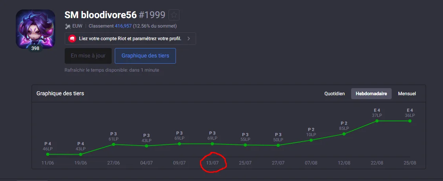
Task: Open the Riot account link chevron arrow
Action: [189, 38]
